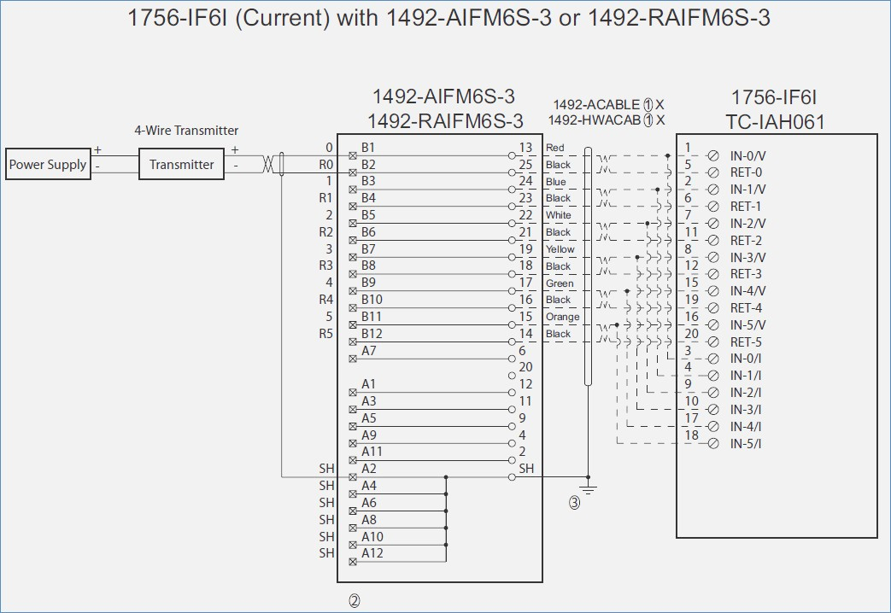This screenshot has width=891, height=613.
Task: Select terminal label "B2"
Action: (x=368, y=165)
